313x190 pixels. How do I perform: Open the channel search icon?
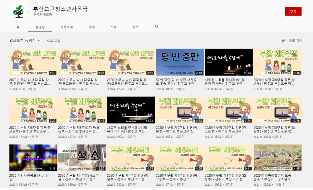click(x=157, y=27)
